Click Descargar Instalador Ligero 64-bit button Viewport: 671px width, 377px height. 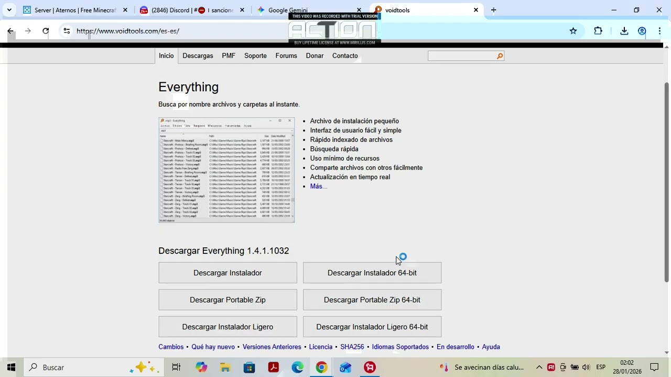[x=372, y=327]
